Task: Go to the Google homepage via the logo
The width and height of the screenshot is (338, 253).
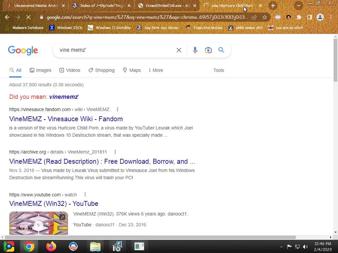Action: [x=23, y=50]
